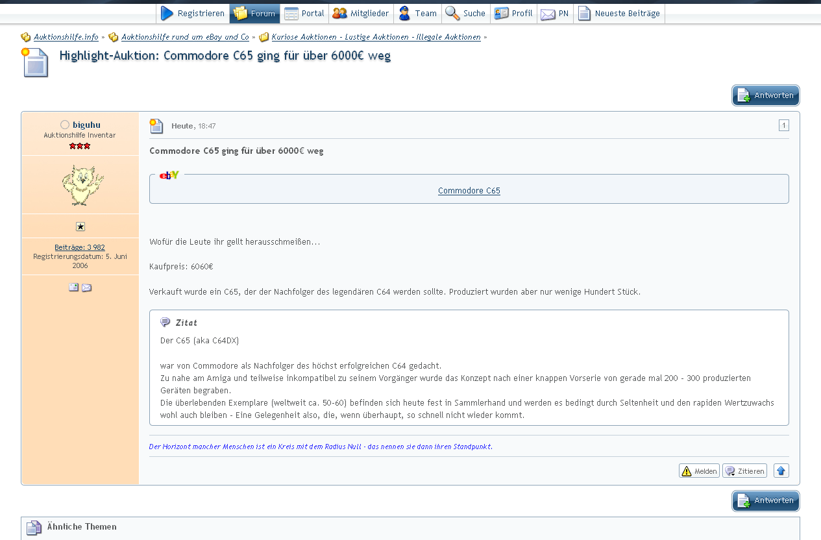Open 'Beiträge: 3 982' posts link

tap(80, 247)
